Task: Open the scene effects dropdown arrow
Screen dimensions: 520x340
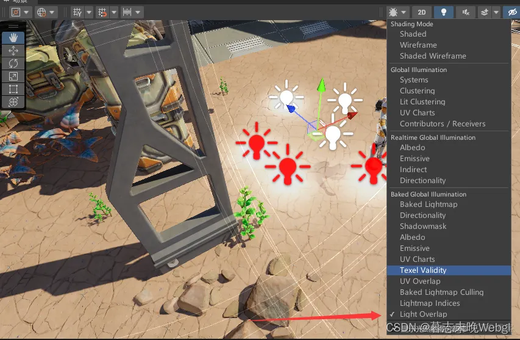Action: (496, 13)
